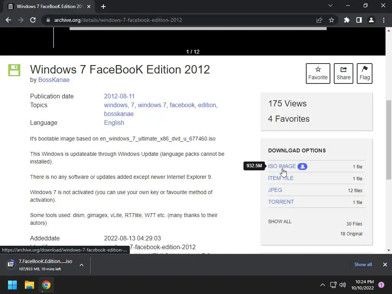The width and height of the screenshot is (392, 294).
Task: Click the '4 Favorites' text
Action: 289,119
